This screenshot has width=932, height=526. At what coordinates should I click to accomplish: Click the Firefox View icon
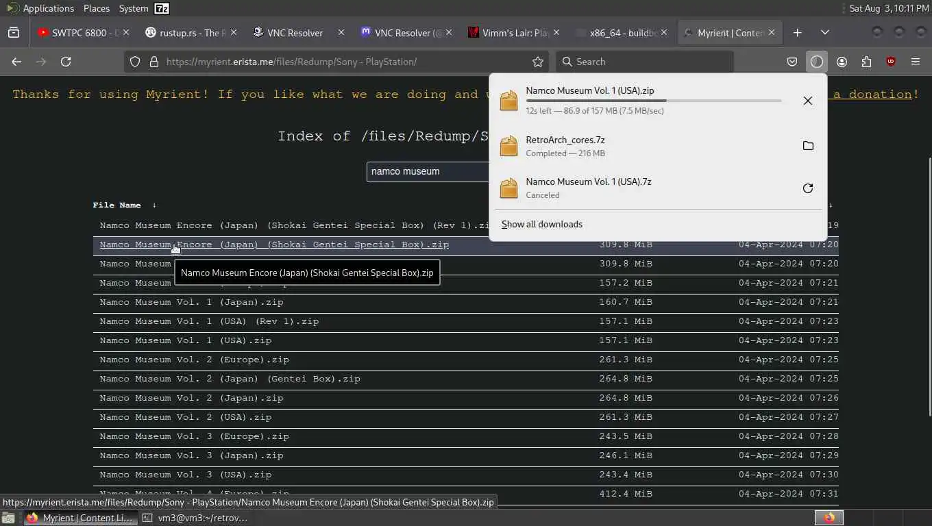click(14, 32)
